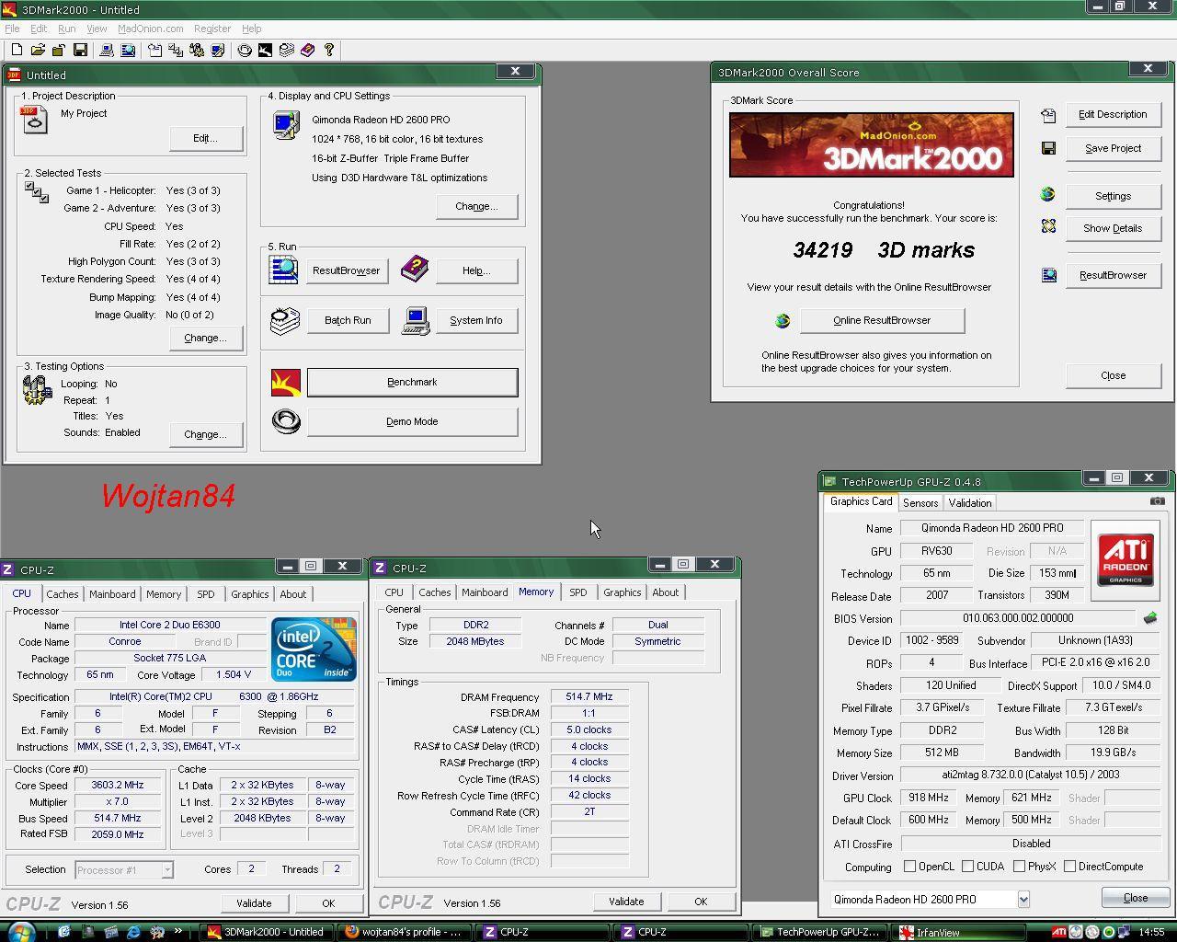Click the Show Details button
The width and height of the screenshot is (1177, 942).
pyautogui.click(x=1113, y=228)
